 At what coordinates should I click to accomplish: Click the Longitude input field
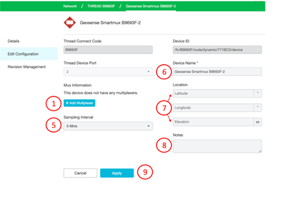[213, 108]
